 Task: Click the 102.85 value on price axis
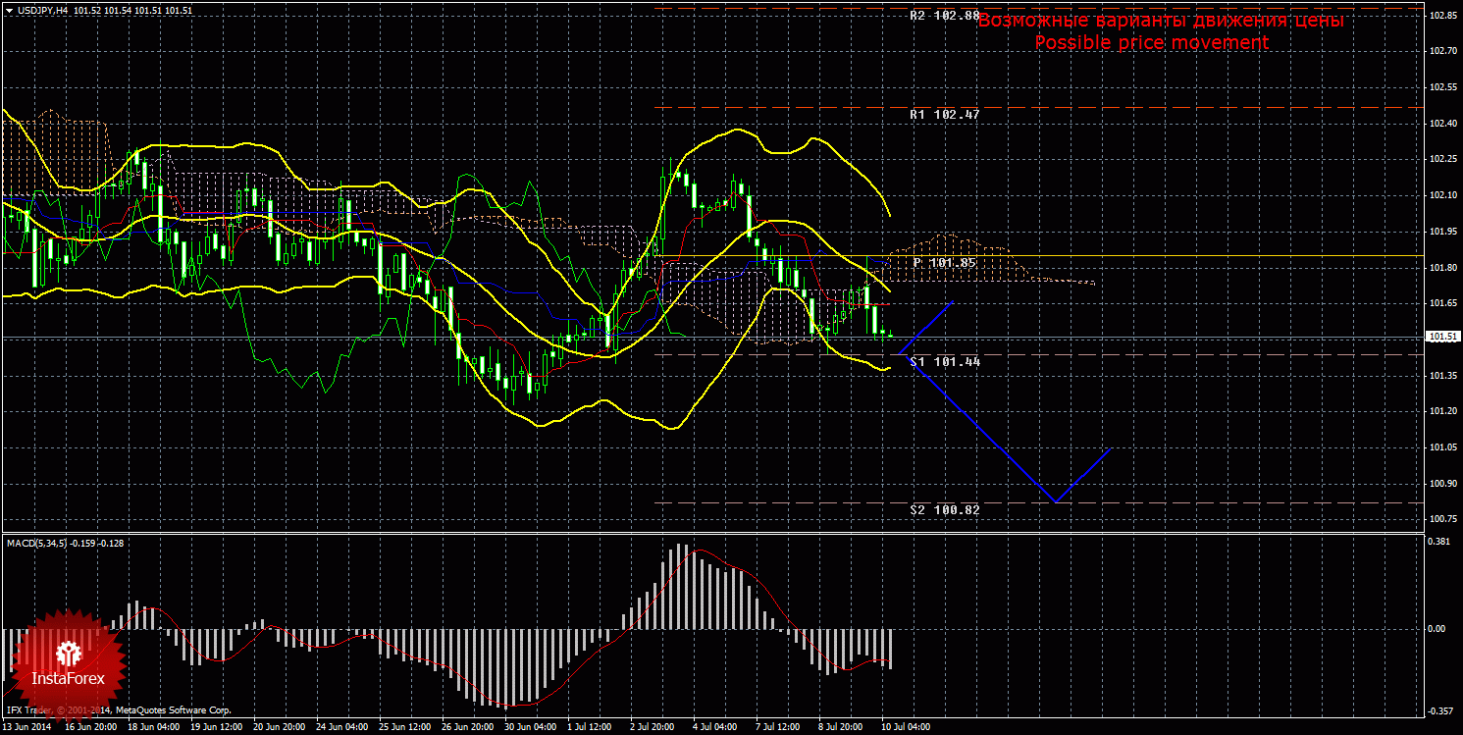[x=1442, y=16]
